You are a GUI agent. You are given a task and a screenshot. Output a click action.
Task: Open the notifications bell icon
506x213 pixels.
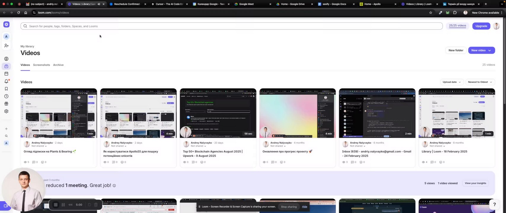pos(6,81)
